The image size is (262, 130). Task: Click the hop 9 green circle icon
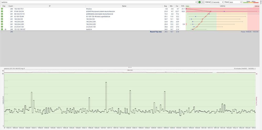2,29
